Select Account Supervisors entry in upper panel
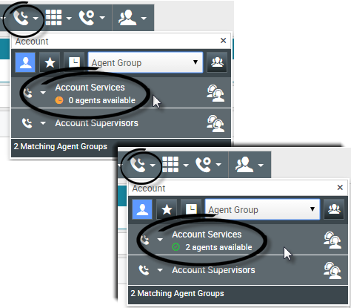The height and width of the screenshot is (308, 351). 97,123
